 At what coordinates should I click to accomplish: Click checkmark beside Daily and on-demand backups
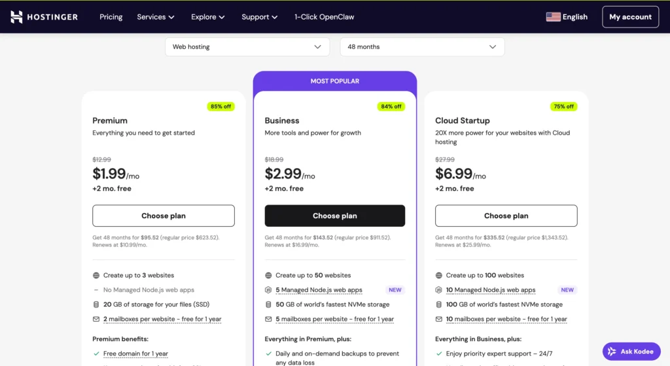click(x=268, y=354)
